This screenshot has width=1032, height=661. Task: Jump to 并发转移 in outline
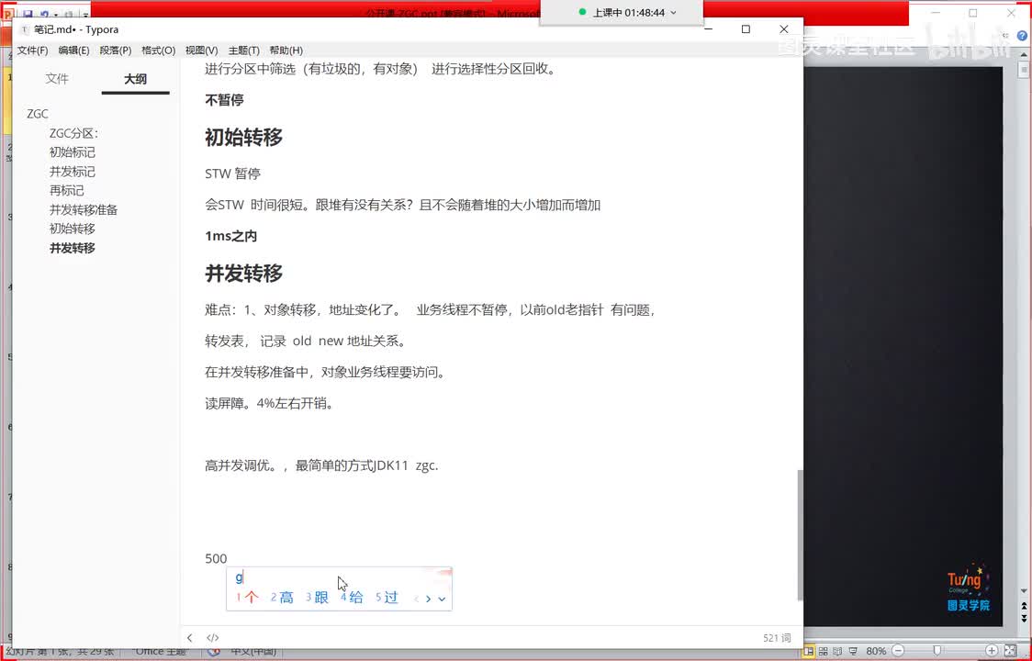tap(73, 248)
